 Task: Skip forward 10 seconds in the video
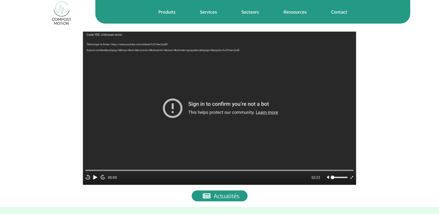pos(103,178)
